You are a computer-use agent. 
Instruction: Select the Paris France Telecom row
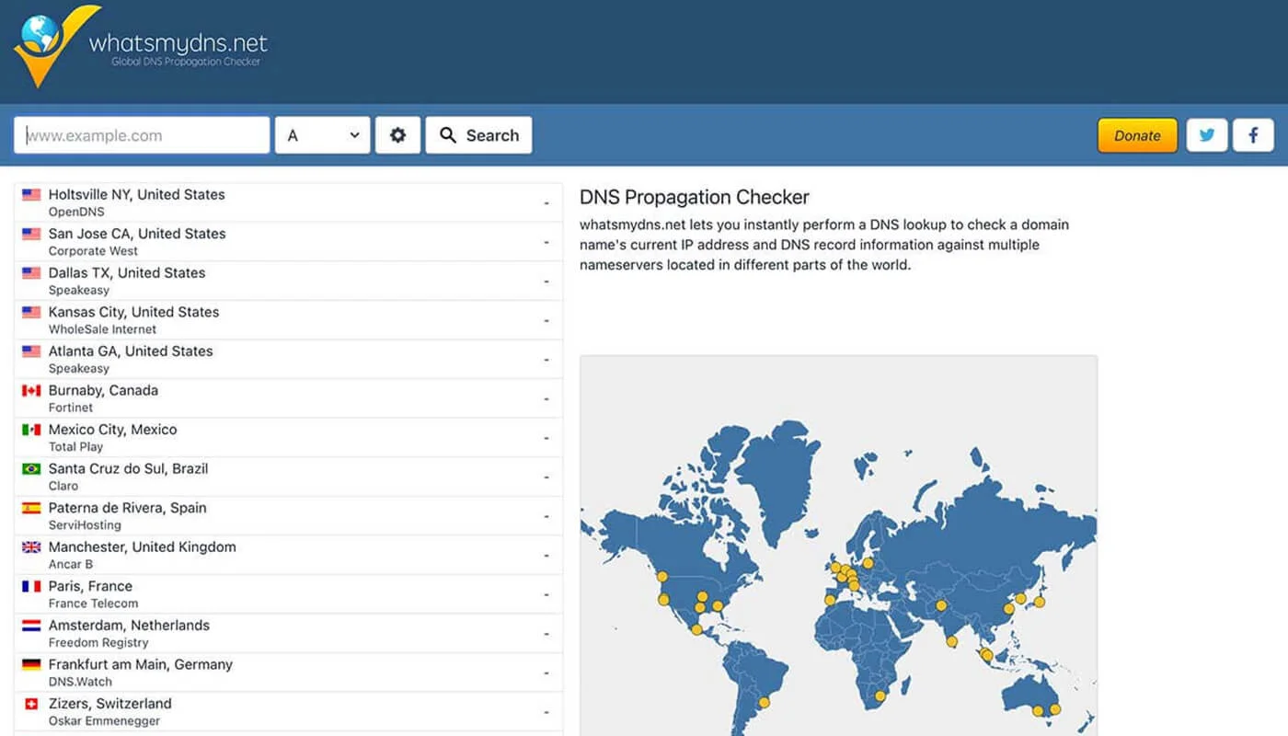point(288,594)
